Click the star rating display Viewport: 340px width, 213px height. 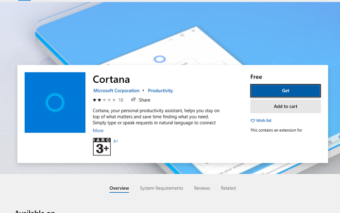(104, 100)
